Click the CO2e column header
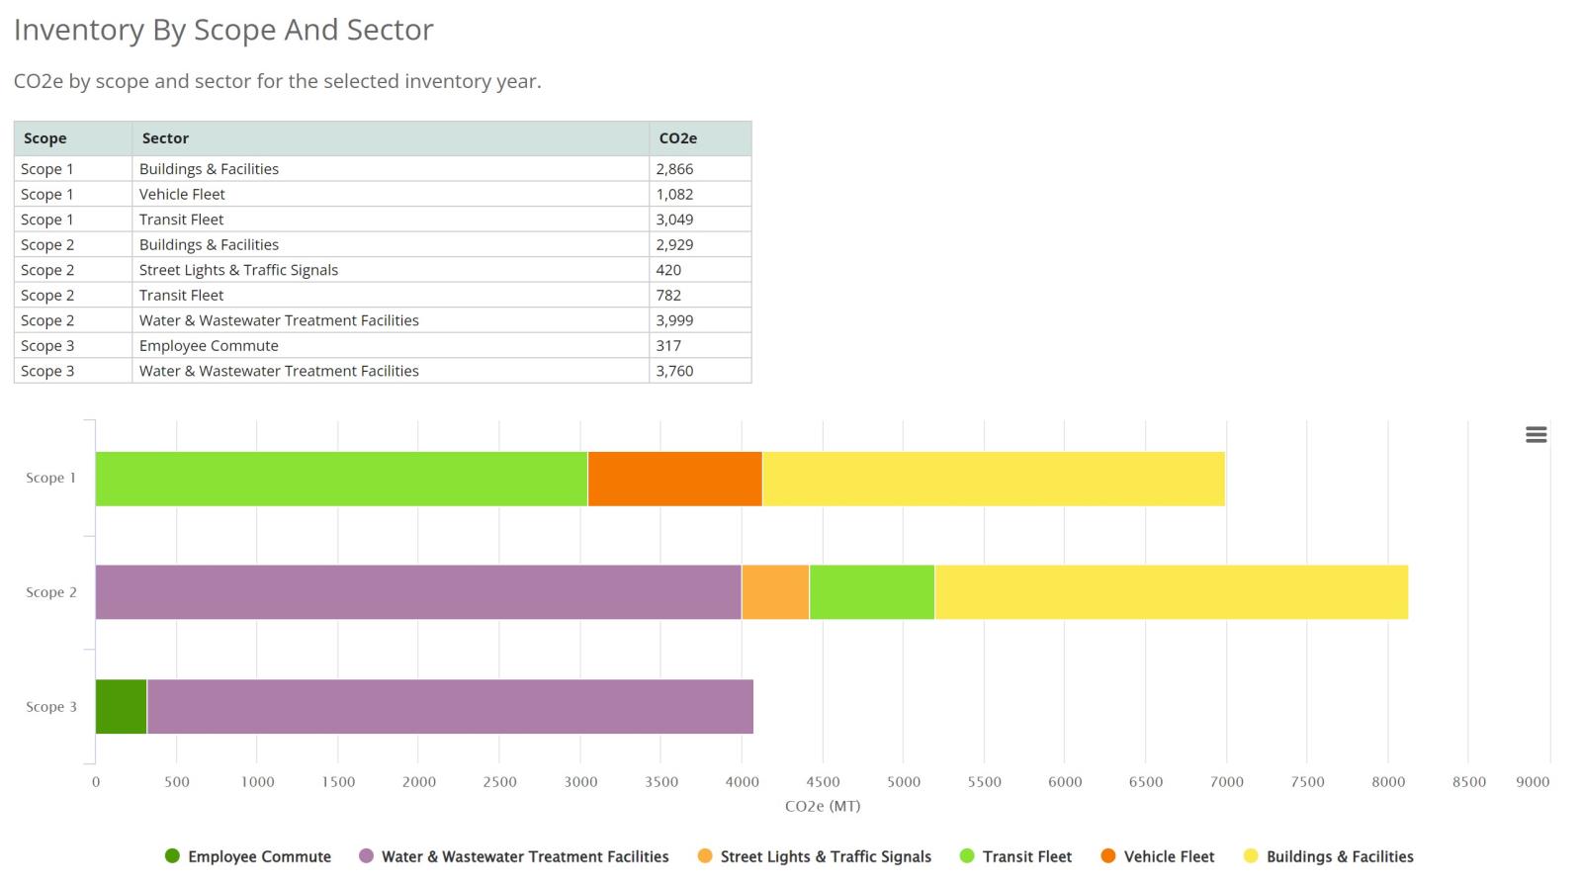Viewport: 1582px width, 884px height. pyautogui.click(x=700, y=138)
